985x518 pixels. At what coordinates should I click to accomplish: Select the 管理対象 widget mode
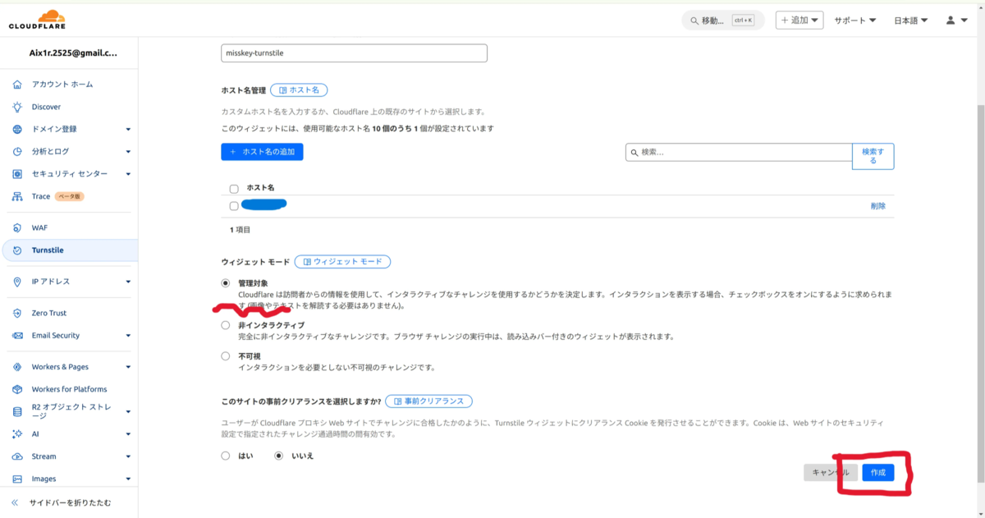226,283
